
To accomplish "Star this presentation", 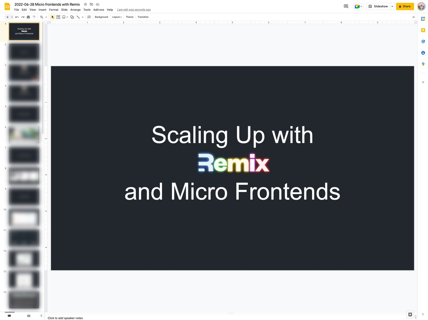I will [85, 4].
